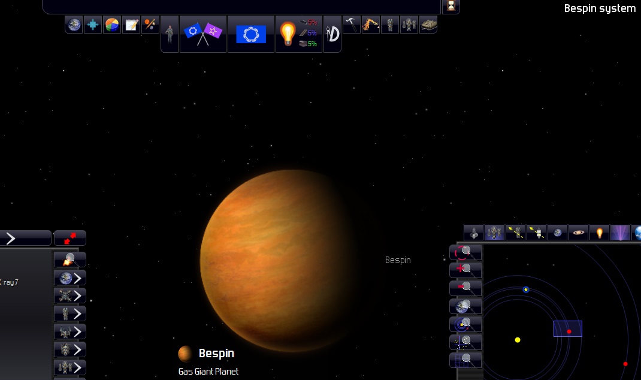Open diplomacy via the crossed flags icon
The image size is (641, 380).
[x=202, y=34]
